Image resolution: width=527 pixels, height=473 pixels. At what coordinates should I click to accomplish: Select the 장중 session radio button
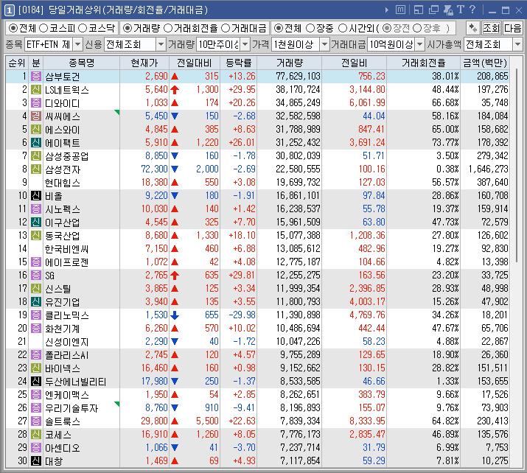[310, 28]
